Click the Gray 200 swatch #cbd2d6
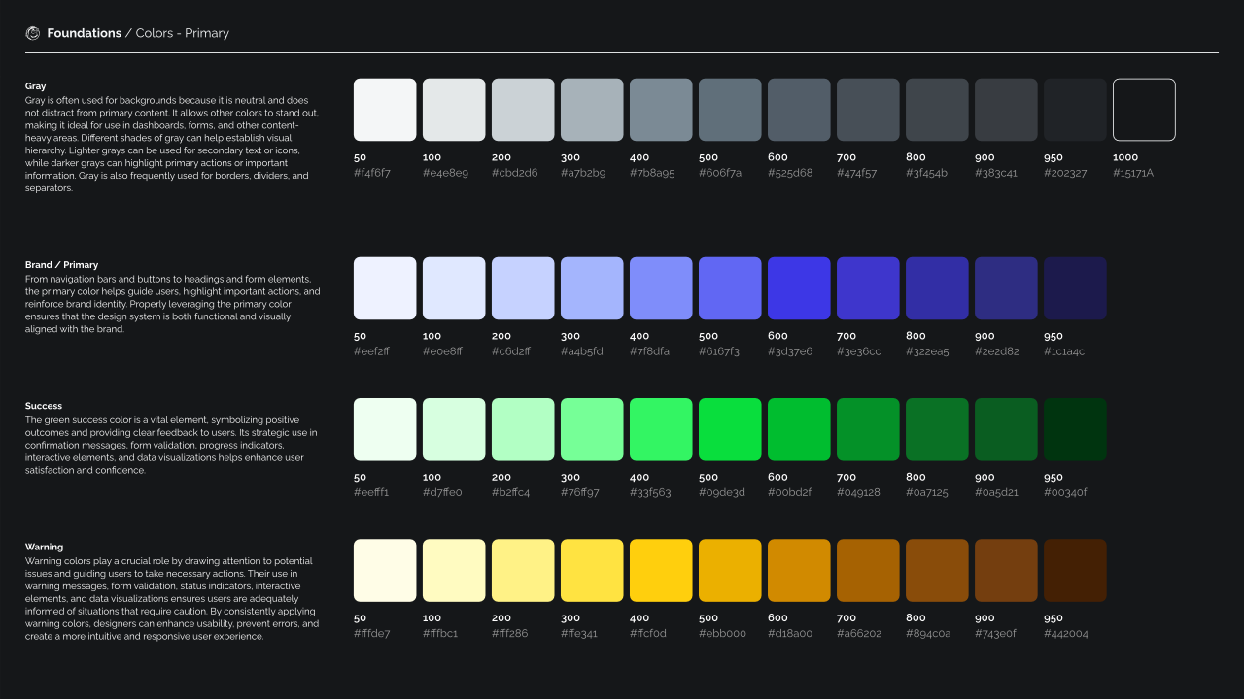 click(522, 109)
